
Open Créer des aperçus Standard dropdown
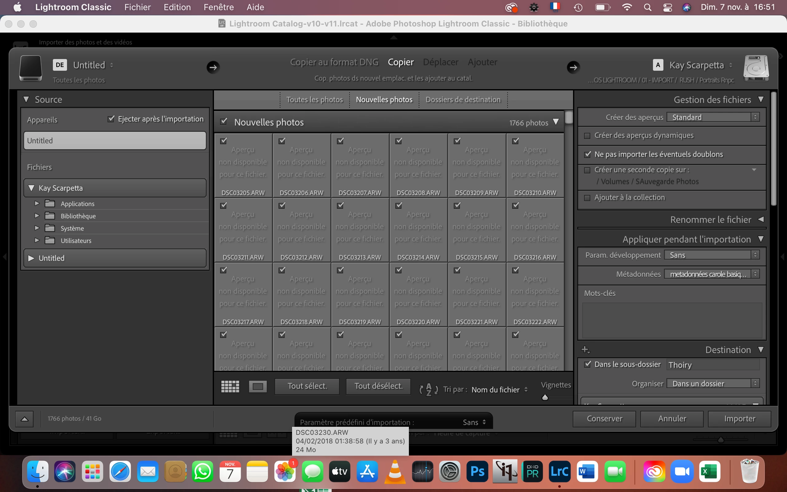(x=713, y=117)
